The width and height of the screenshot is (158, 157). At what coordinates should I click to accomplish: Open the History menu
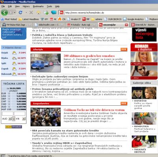[26, 6]
